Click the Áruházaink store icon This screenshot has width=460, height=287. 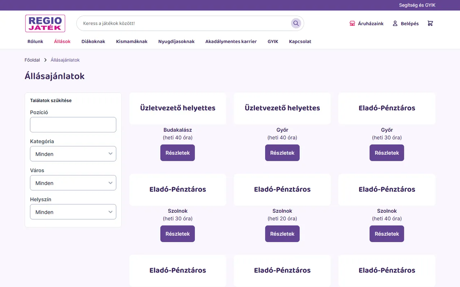(x=352, y=23)
